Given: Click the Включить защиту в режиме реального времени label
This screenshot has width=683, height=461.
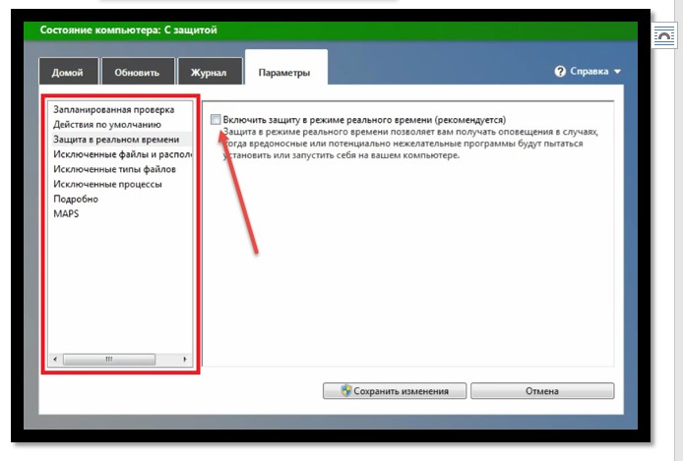Looking at the screenshot, I should point(364,120).
